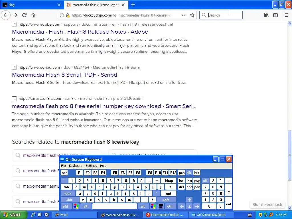Close the macromedia flash 8 license key tab
The height and width of the screenshot is (219, 292).
[123, 5]
